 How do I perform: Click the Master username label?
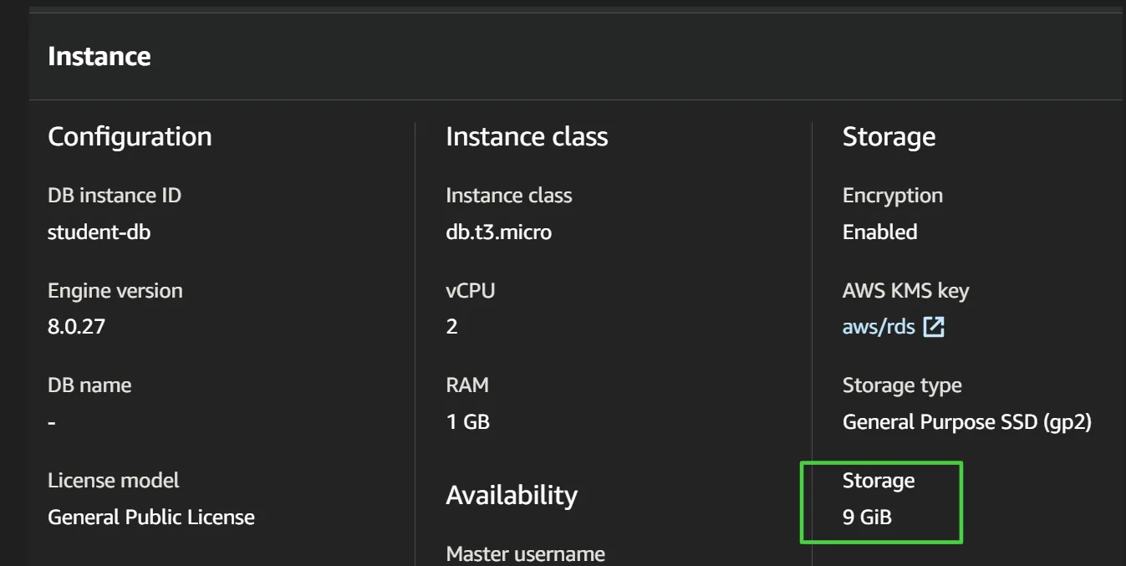click(525, 553)
